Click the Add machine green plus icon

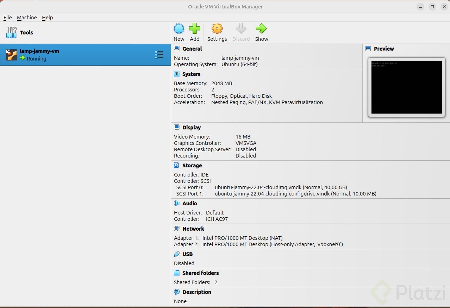(x=194, y=28)
